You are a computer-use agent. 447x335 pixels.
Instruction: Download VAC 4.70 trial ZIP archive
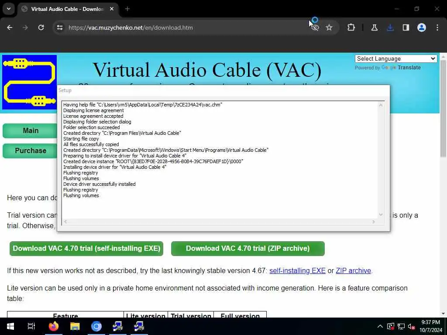click(x=248, y=248)
